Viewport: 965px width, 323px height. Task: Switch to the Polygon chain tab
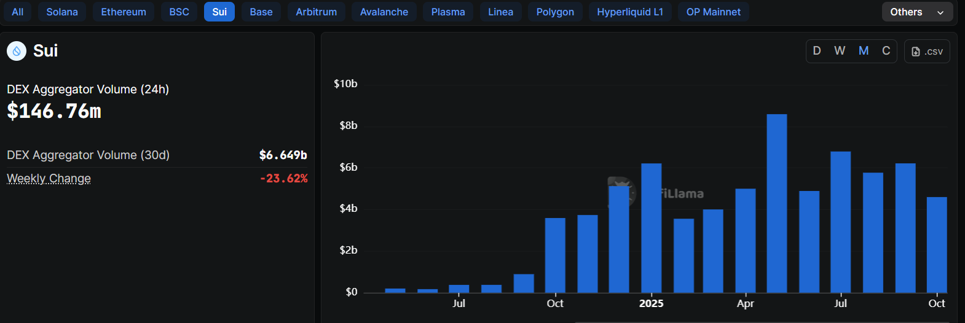555,12
